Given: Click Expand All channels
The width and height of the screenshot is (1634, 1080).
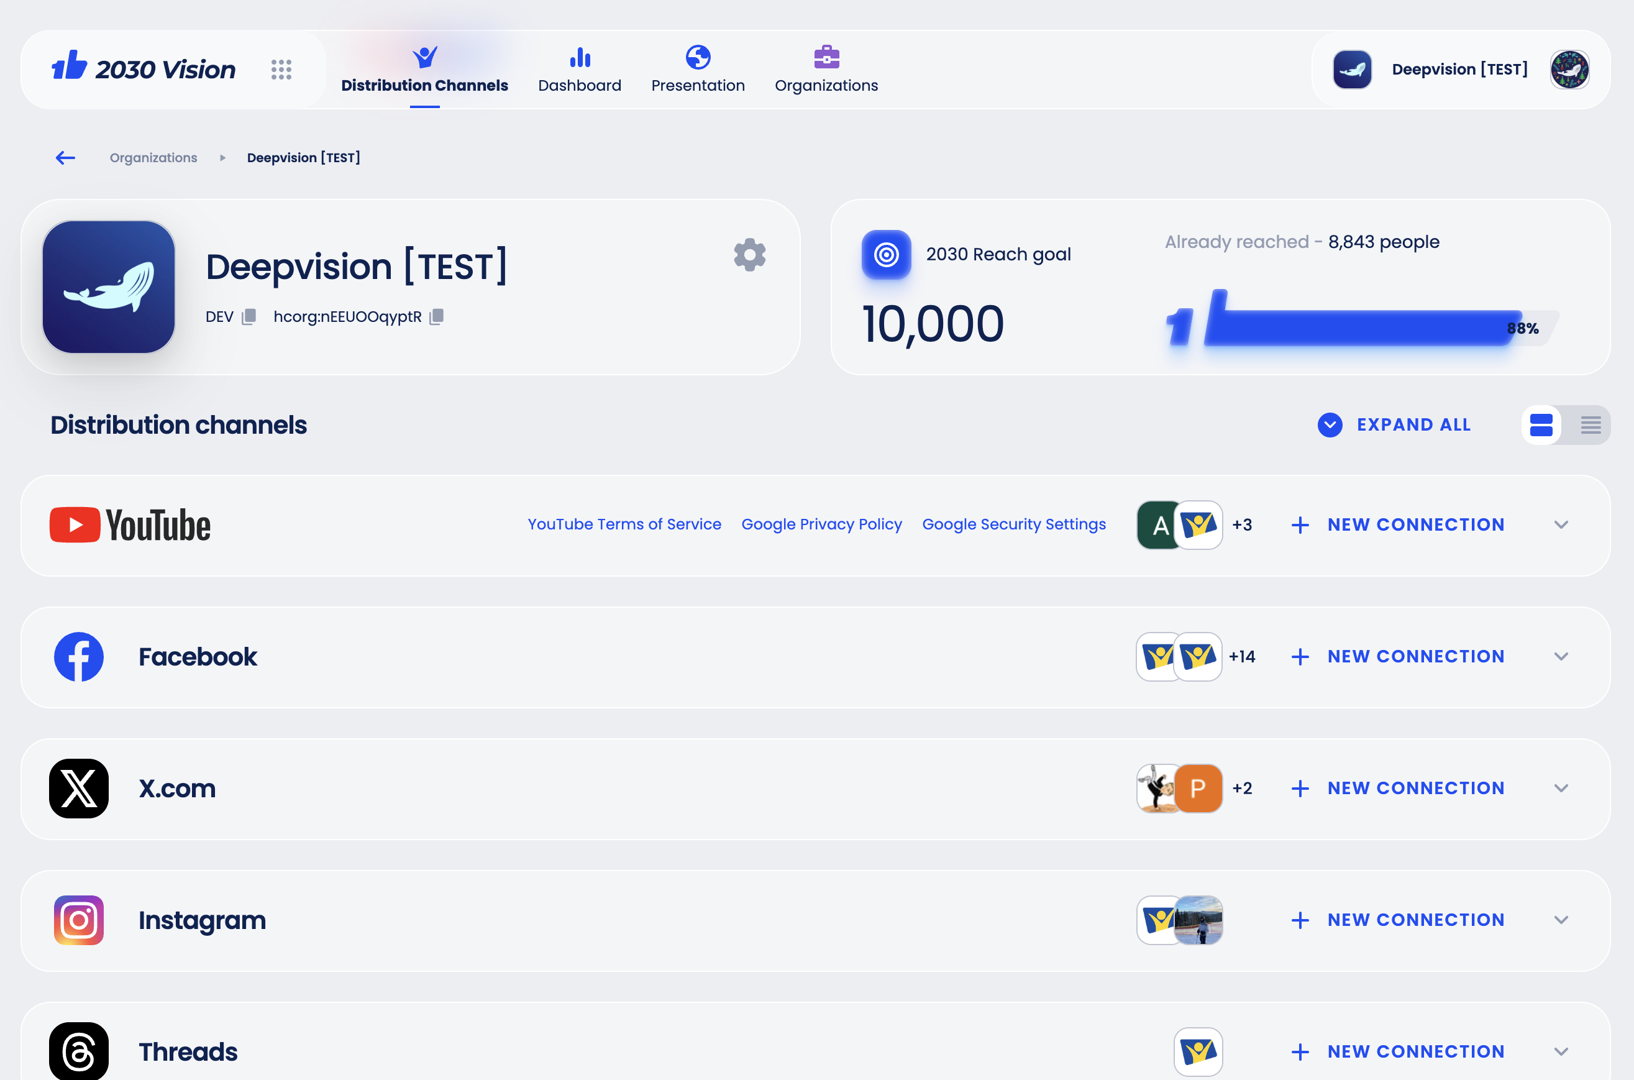Looking at the screenshot, I should tap(1394, 425).
